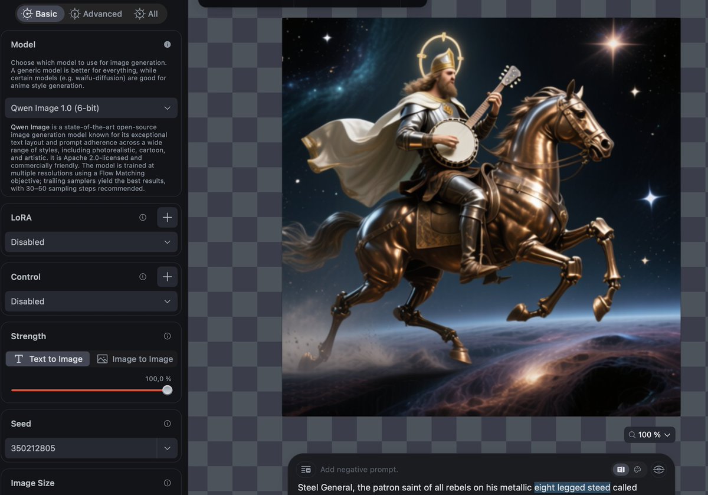Click the round generate settings icon in prompt bar
The width and height of the screenshot is (708, 495).
pyautogui.click(x=659, y=470)
